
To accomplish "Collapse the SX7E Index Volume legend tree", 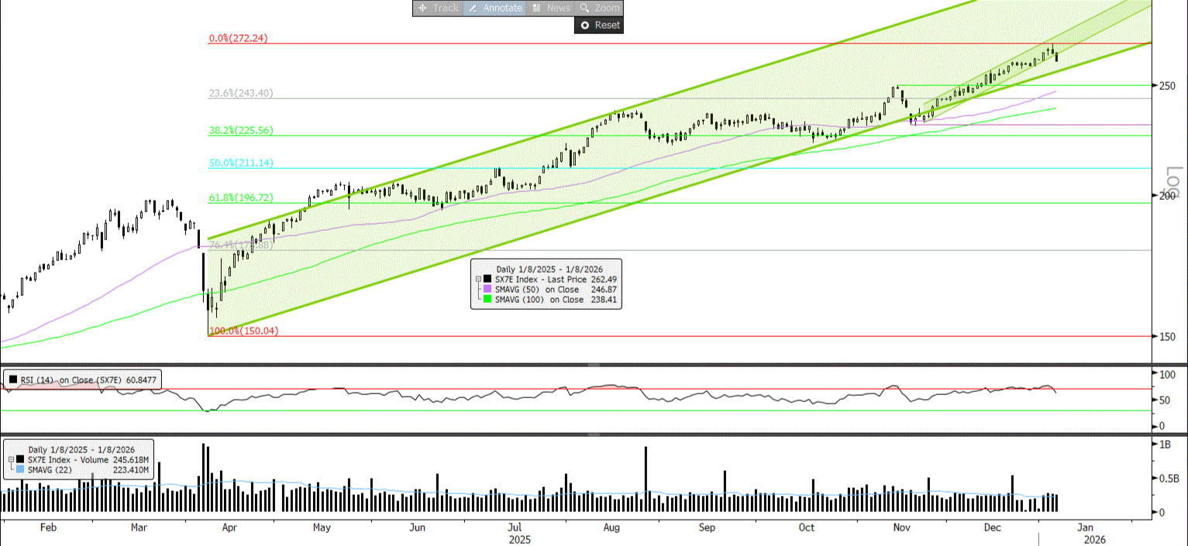I will (x=10, y=459).
